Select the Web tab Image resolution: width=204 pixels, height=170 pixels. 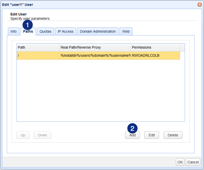[x=126, y=31]
